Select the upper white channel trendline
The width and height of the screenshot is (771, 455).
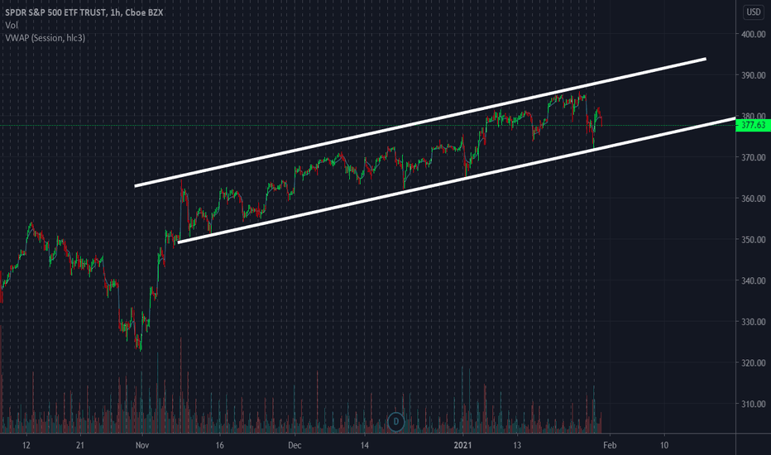420,122
